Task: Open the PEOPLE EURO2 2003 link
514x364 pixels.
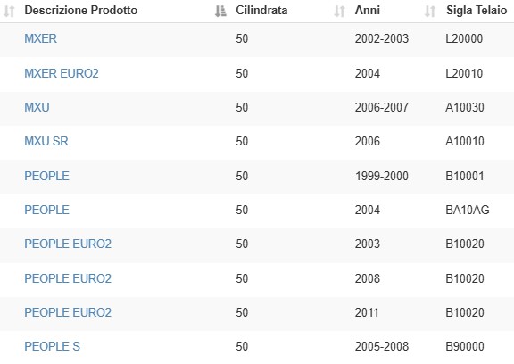Action: pyautogui.click(x=68, y=244)
